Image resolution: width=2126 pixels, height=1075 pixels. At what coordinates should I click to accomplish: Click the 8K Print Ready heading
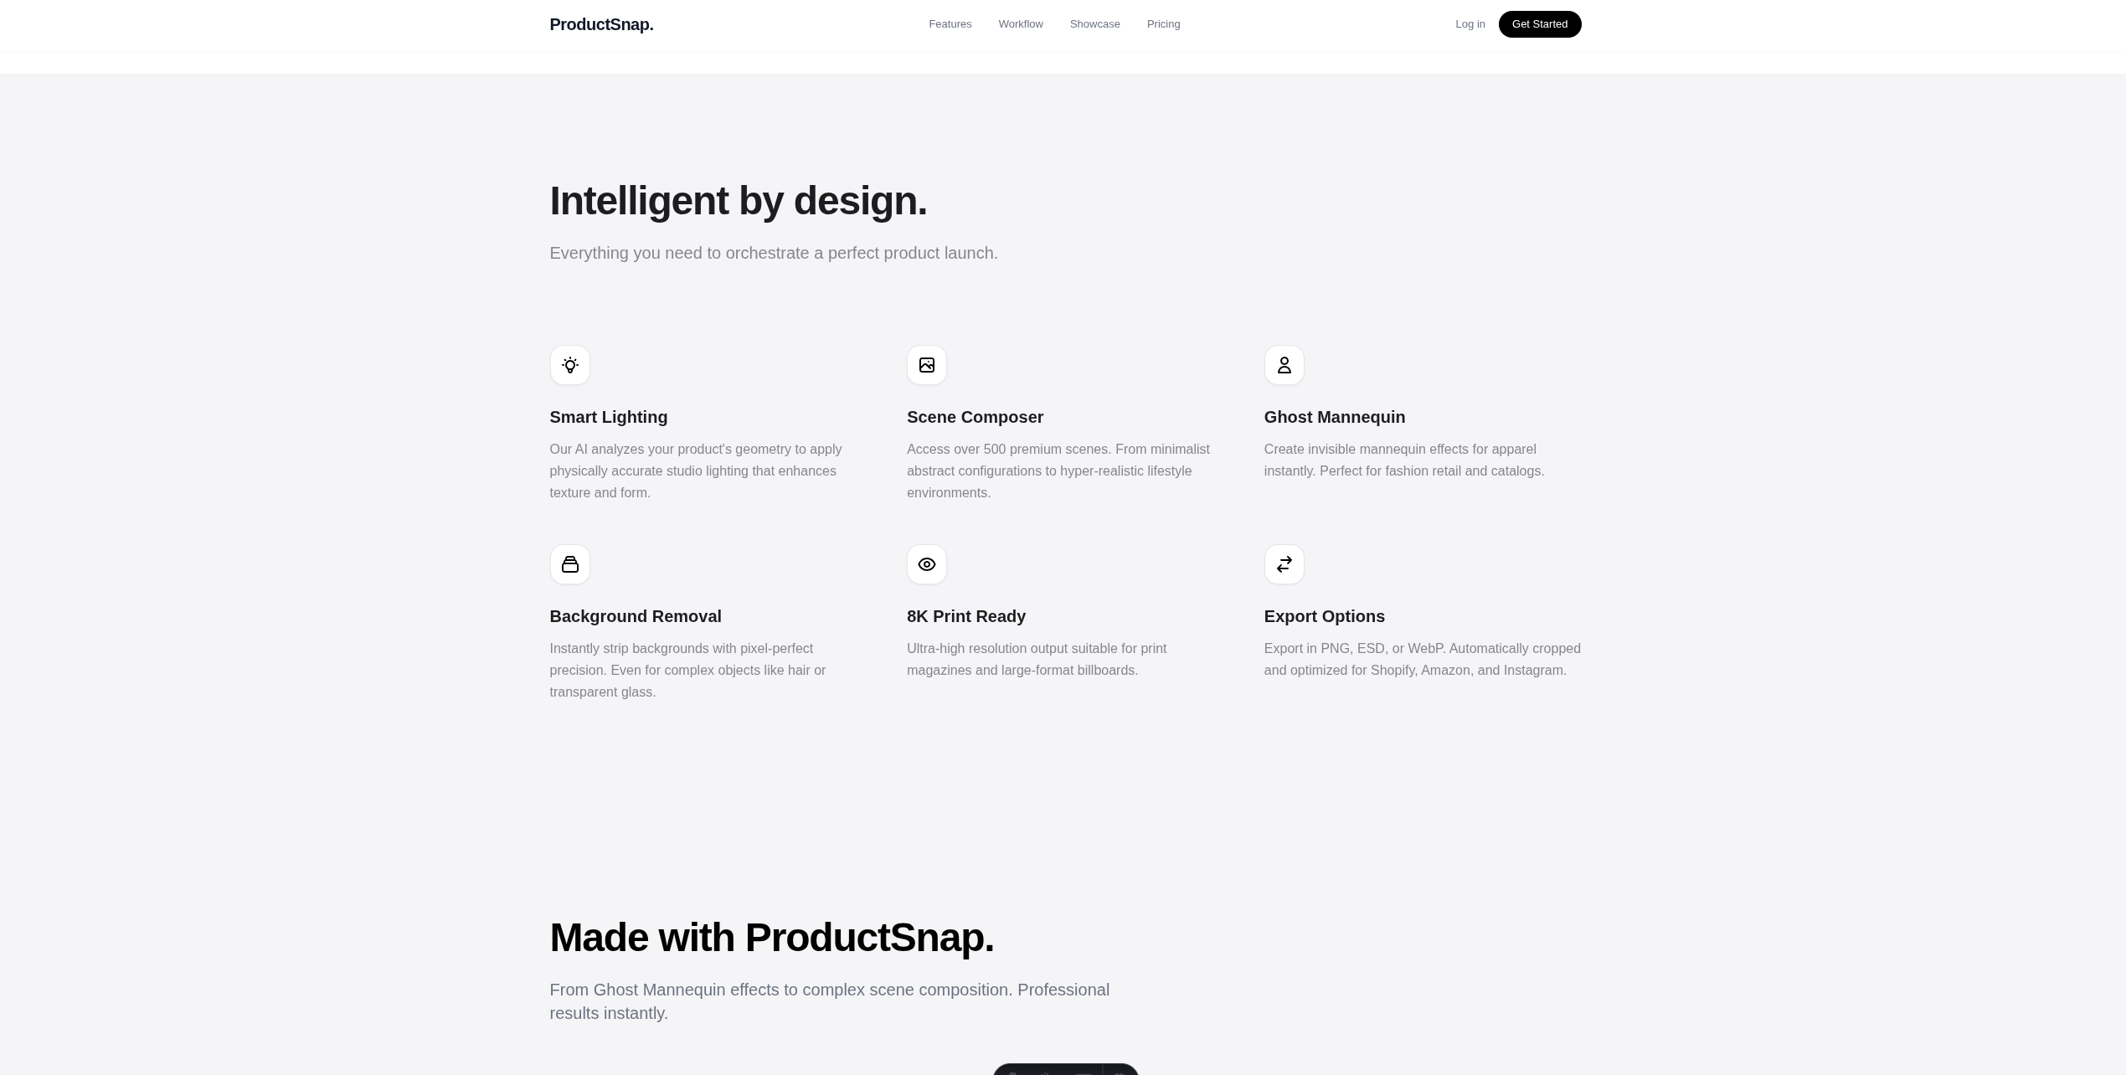click(x=965, y=616)
